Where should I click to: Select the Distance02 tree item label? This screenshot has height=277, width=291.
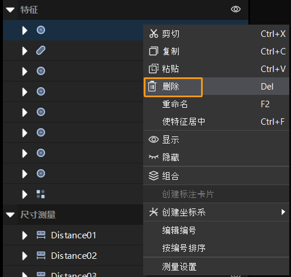tap(74, 256)
